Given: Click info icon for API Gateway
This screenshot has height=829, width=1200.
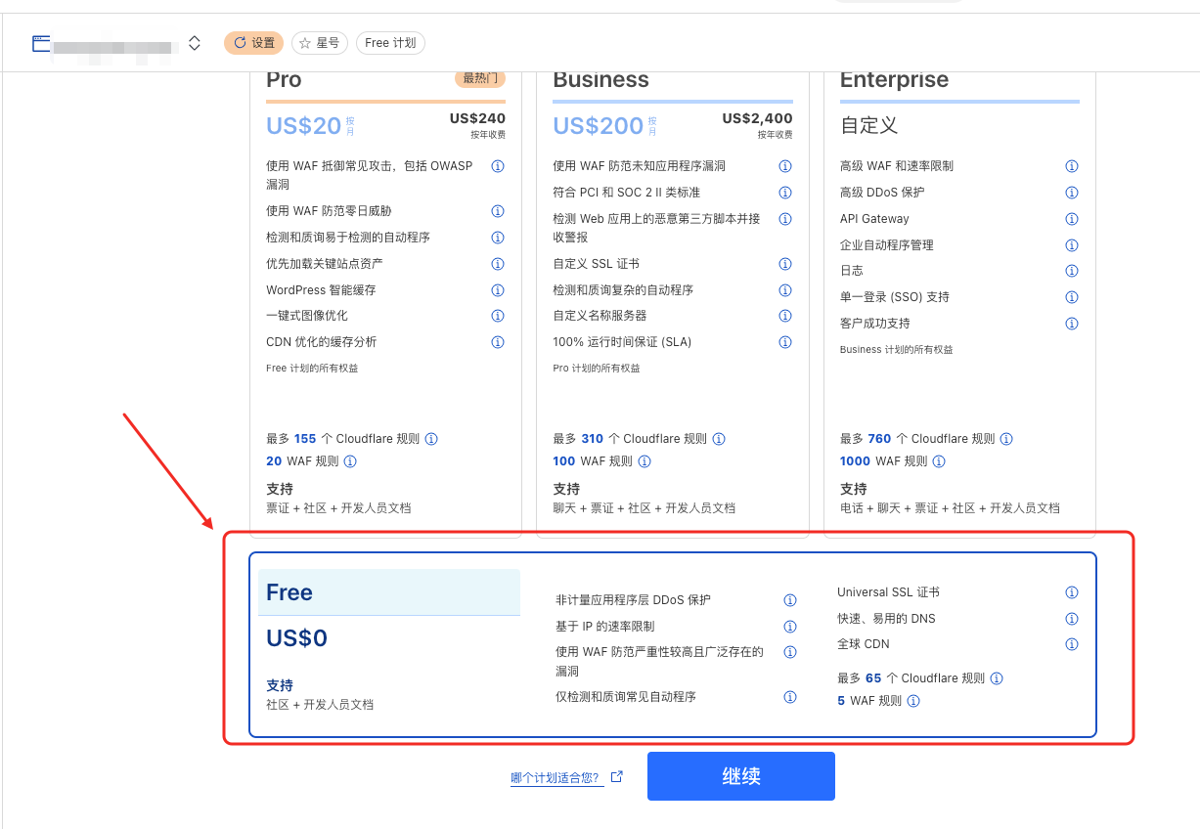Looking at the screenshot, I should (x=1072, y=219).
